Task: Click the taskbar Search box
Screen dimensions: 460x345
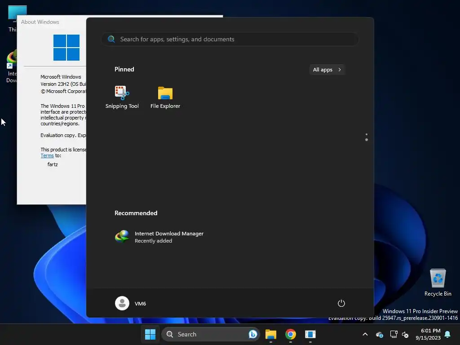Action: tap(210, 334)
